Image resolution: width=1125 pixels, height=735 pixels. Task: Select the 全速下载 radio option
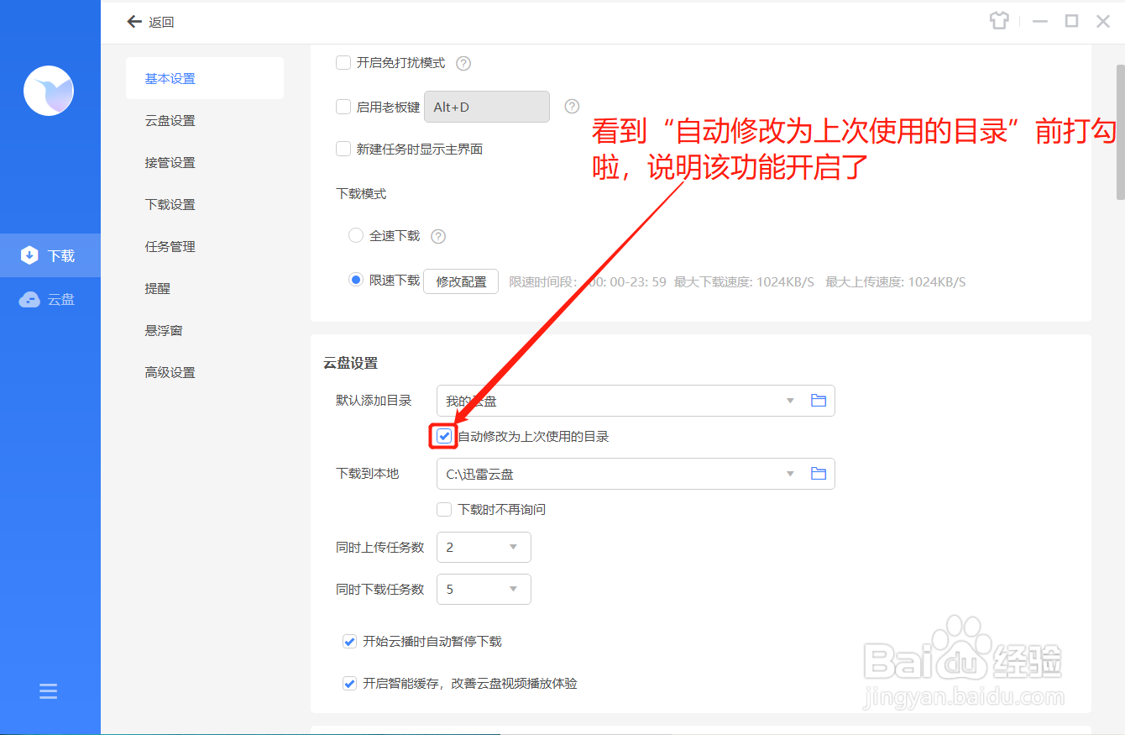[x=356, y=236]
